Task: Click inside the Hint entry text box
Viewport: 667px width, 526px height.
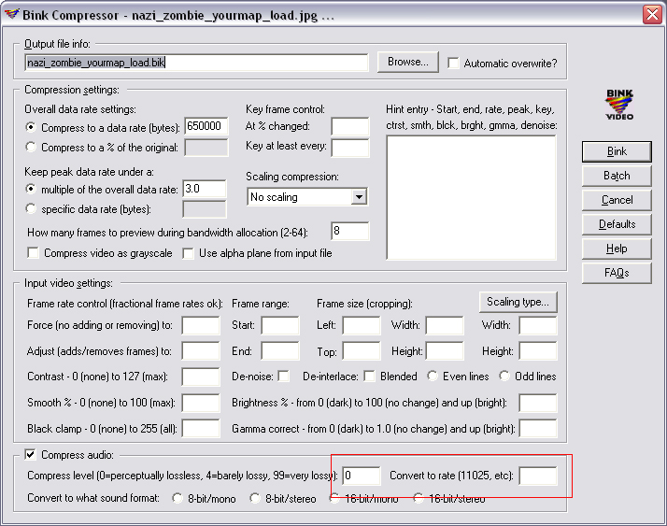Action: 472,197
